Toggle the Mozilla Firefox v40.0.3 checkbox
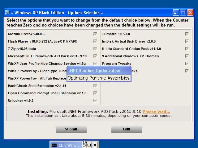The width and height of the screenshot is (198, 148). point(95,34)
